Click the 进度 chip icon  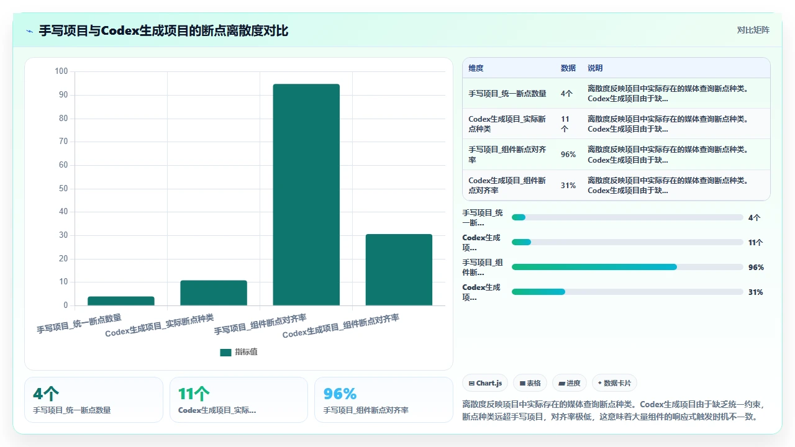tap(562, 384)
